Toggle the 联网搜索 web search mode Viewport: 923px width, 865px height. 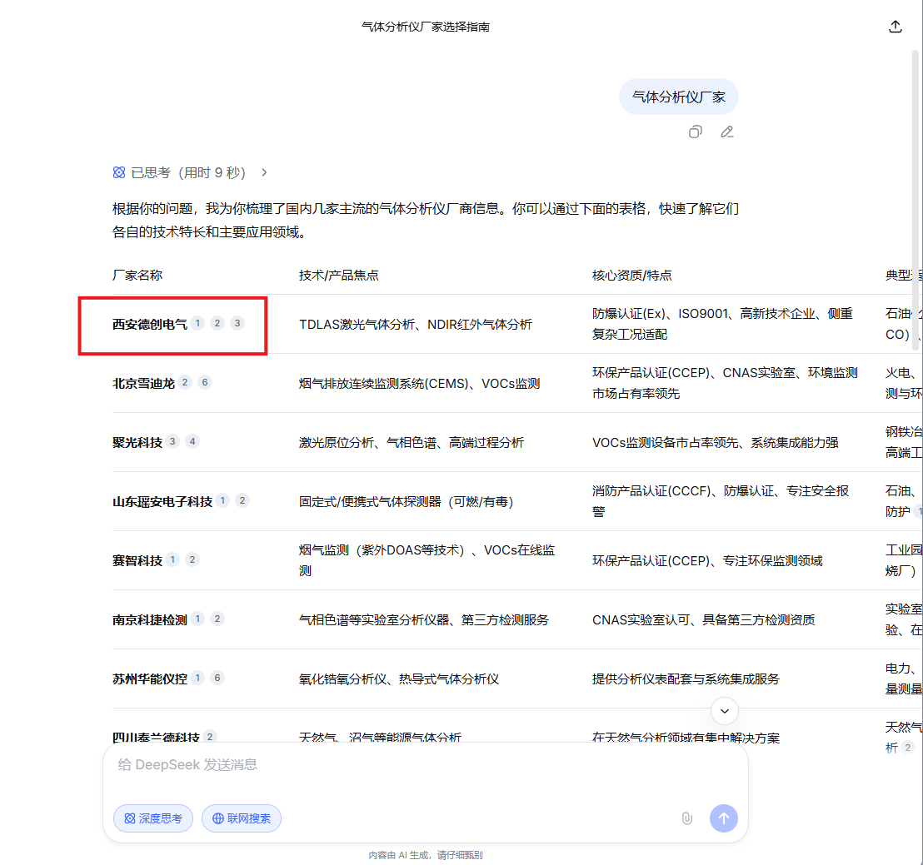coord(242,818)
